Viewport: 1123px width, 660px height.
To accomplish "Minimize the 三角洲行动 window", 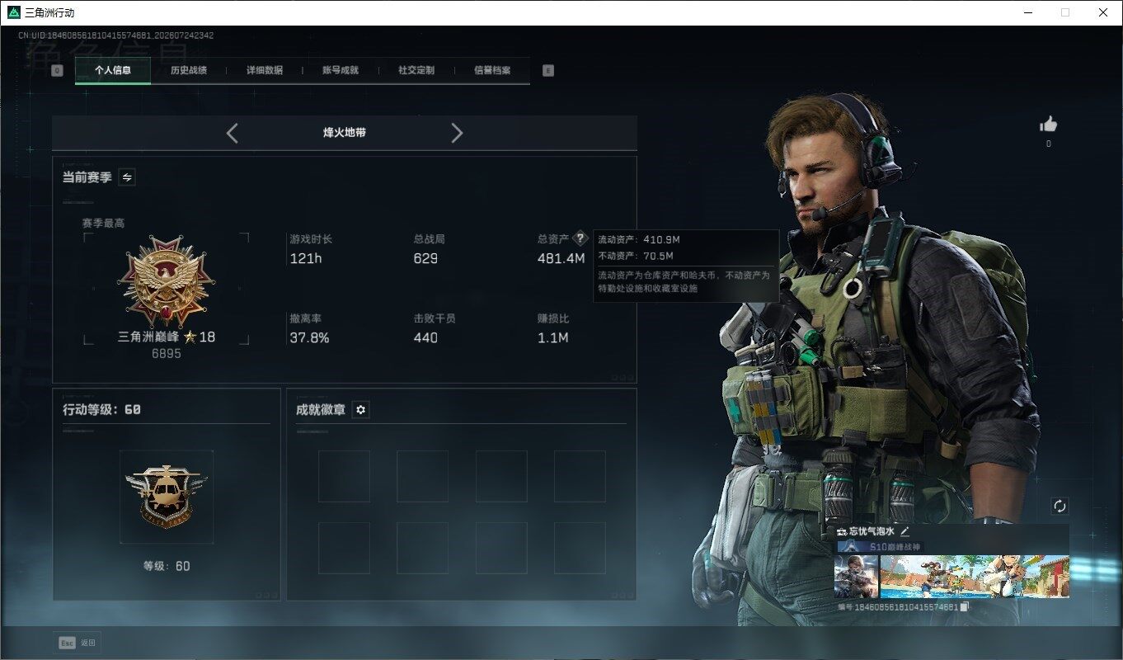I will coord(1027,12).
